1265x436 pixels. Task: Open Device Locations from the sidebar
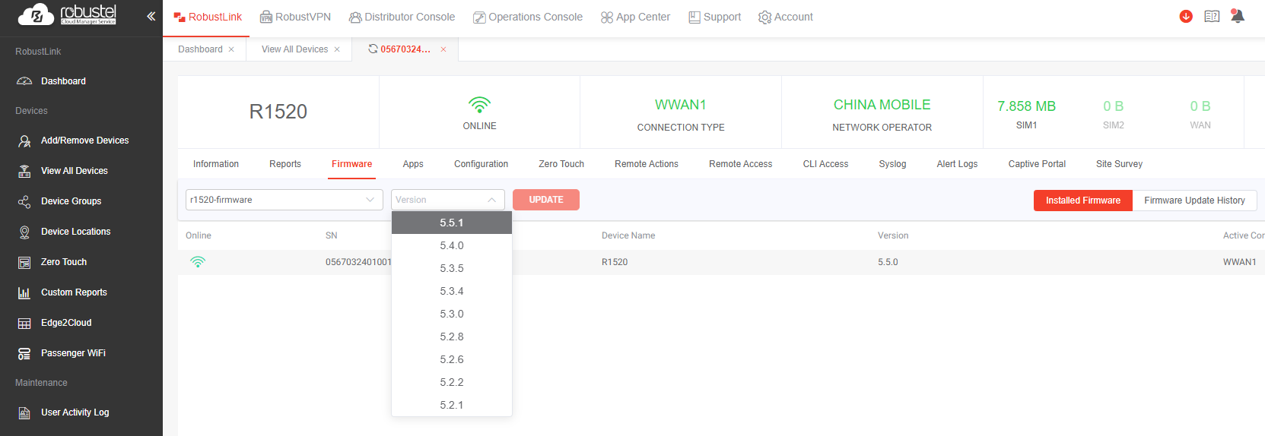point(75,232)
